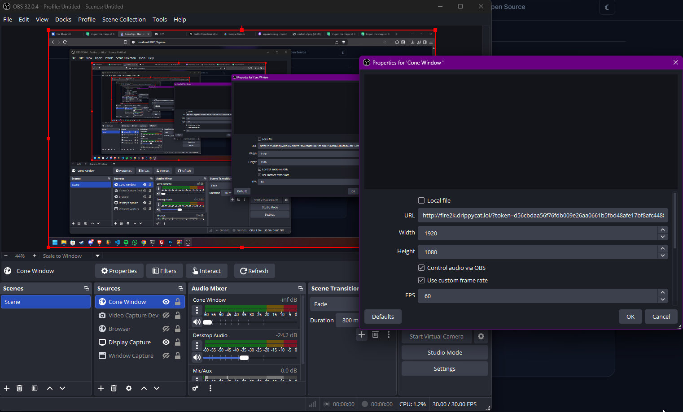Mute the Cone Window audio speaker icon

click(197, 322)
